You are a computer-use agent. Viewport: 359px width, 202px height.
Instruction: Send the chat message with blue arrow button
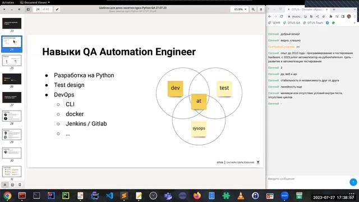[x=353, y=182]
